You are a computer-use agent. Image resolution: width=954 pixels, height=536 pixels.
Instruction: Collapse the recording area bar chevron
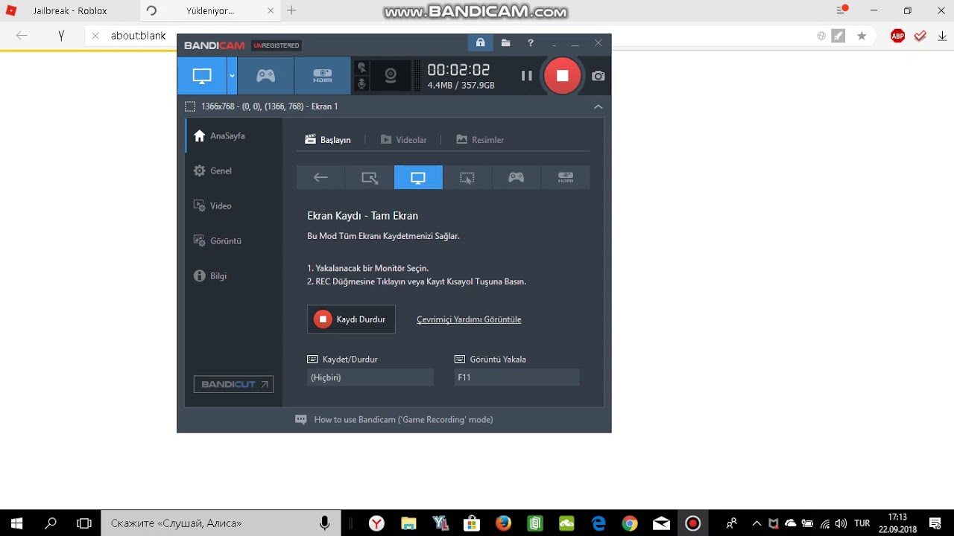point(598,106)
